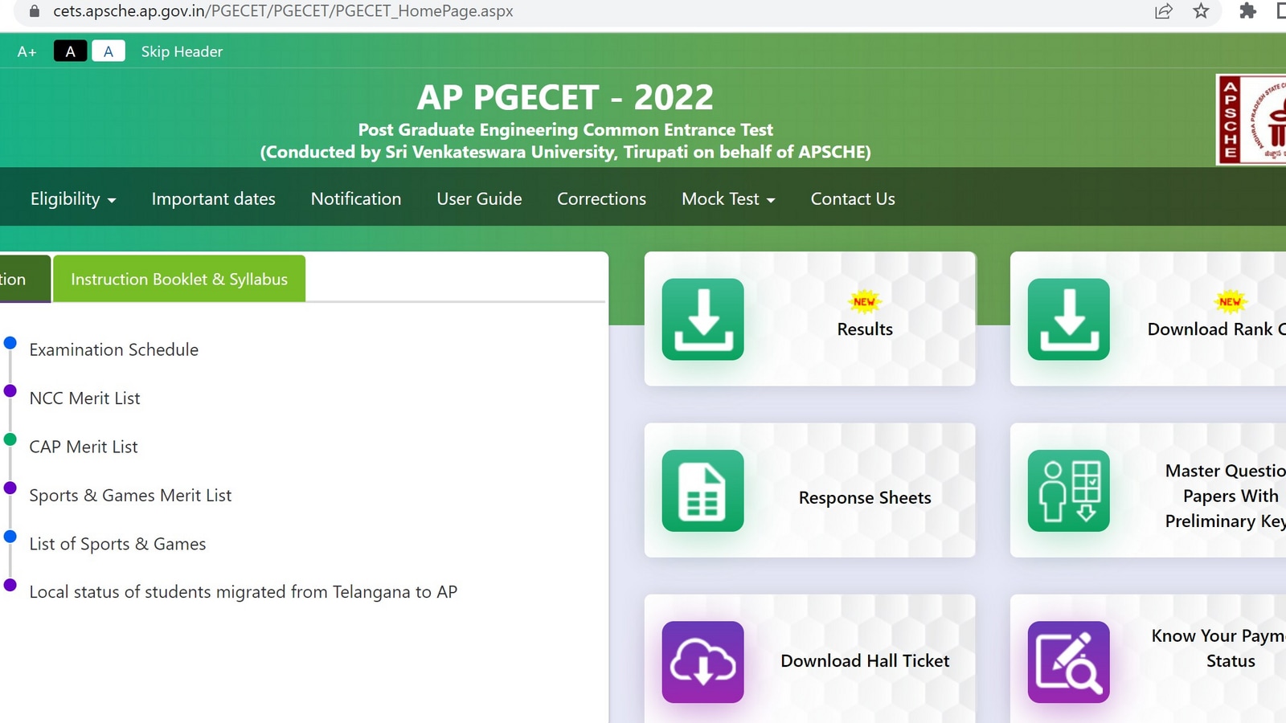Open Important dates menu item
The height and width of the screenshot is (723, 1286).
coord(214,198)
